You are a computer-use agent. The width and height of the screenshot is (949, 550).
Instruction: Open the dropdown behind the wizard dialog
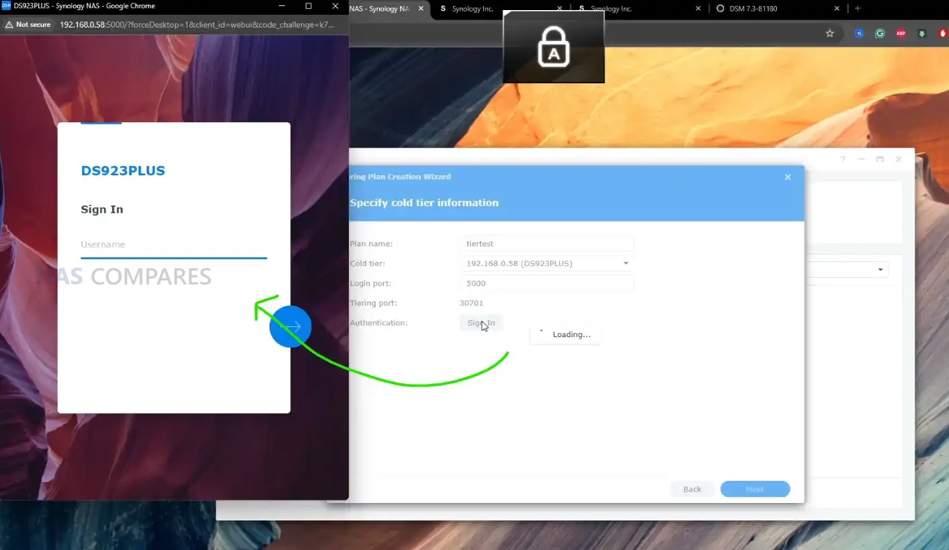(x=880, y=270)
